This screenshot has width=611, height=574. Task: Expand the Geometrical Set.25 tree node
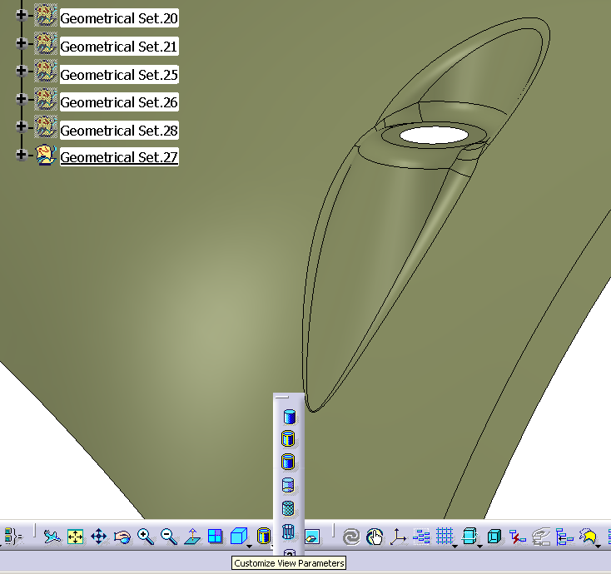(x=21, y=72)
